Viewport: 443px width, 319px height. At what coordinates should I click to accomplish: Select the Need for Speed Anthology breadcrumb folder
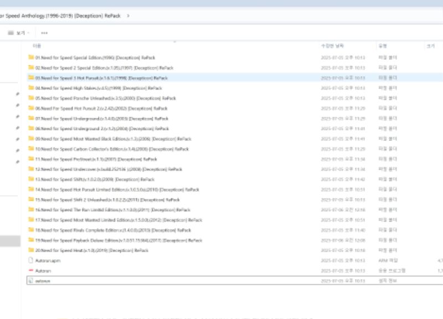60,16
